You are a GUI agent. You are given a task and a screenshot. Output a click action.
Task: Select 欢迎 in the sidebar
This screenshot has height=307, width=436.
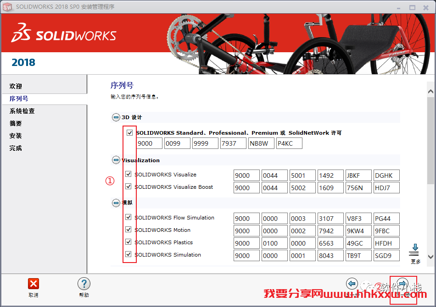[16, 86]
